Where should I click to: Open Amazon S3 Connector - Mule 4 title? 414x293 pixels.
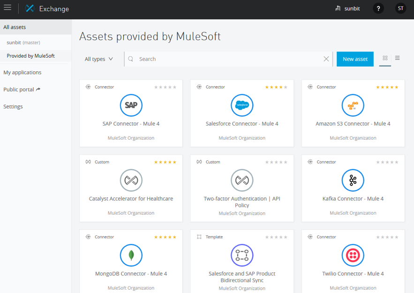[353, 124]
